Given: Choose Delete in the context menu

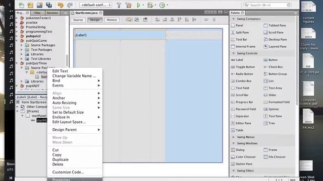Looking at the screenshot, I should pos(75,164).
